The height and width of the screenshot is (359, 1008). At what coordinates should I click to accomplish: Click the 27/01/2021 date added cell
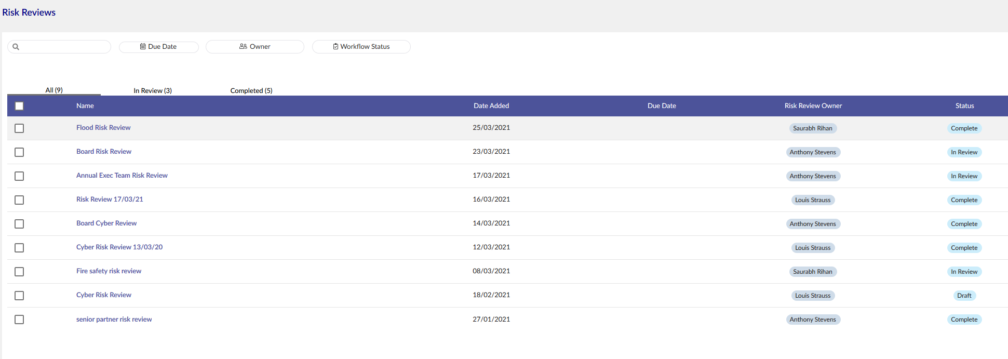tap(491, 320)
